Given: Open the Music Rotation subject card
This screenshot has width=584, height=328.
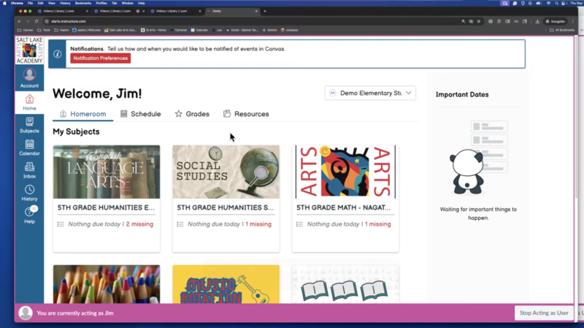Looking at the screenshot, I should coord(226,284).
